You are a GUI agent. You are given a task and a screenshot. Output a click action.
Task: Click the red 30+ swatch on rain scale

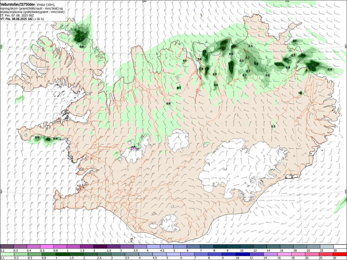[x=339, y=254]
